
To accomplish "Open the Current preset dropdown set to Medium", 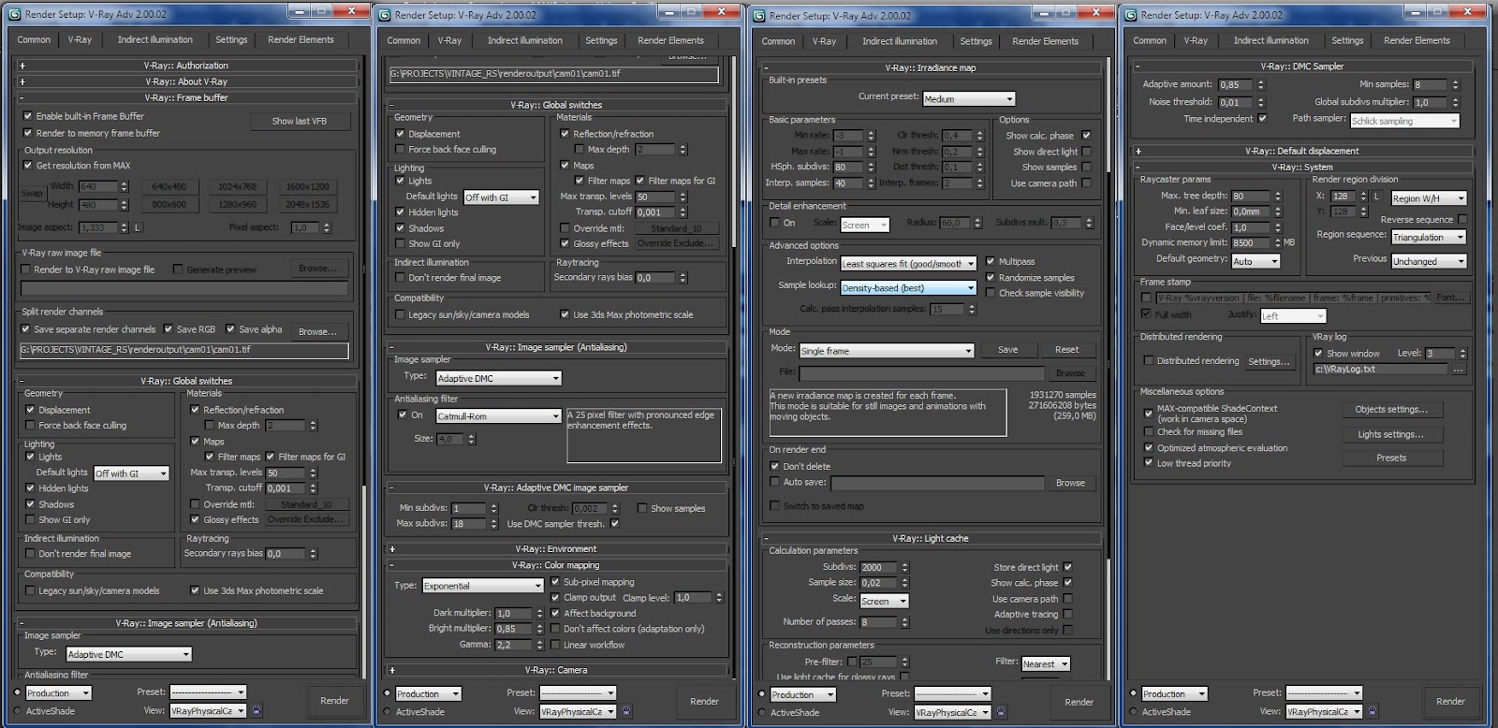I will tap(969, 98).
